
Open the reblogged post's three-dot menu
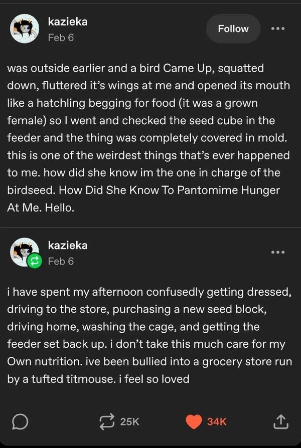coord(278,252)
